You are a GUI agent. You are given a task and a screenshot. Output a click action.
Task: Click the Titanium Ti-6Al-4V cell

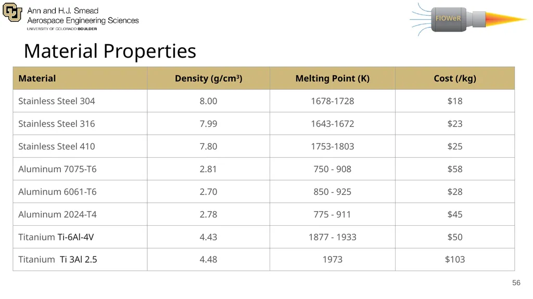coord(80,237)
